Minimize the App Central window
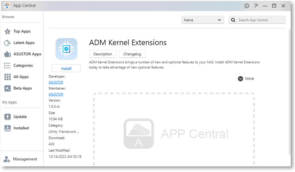Viewport: 295px width, 172px height. point(265,6)
